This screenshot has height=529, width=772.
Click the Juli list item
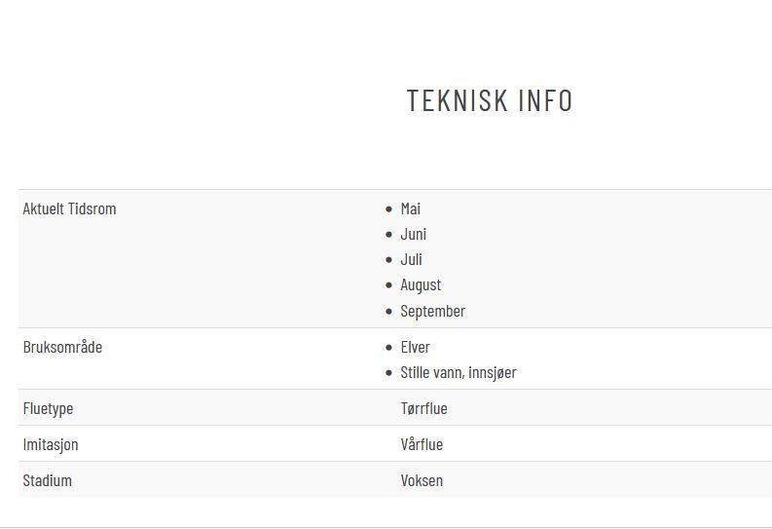[x=412, y=259]
